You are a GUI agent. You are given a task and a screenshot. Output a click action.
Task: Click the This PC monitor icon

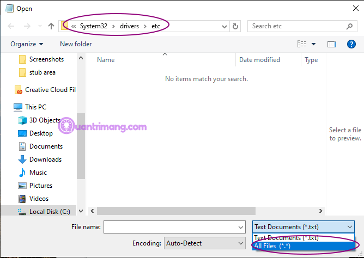tap(18, 107)
